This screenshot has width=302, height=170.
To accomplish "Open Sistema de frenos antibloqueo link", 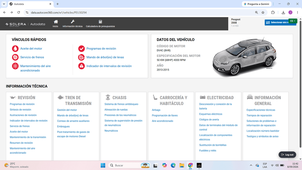I will tap(121, 104).
